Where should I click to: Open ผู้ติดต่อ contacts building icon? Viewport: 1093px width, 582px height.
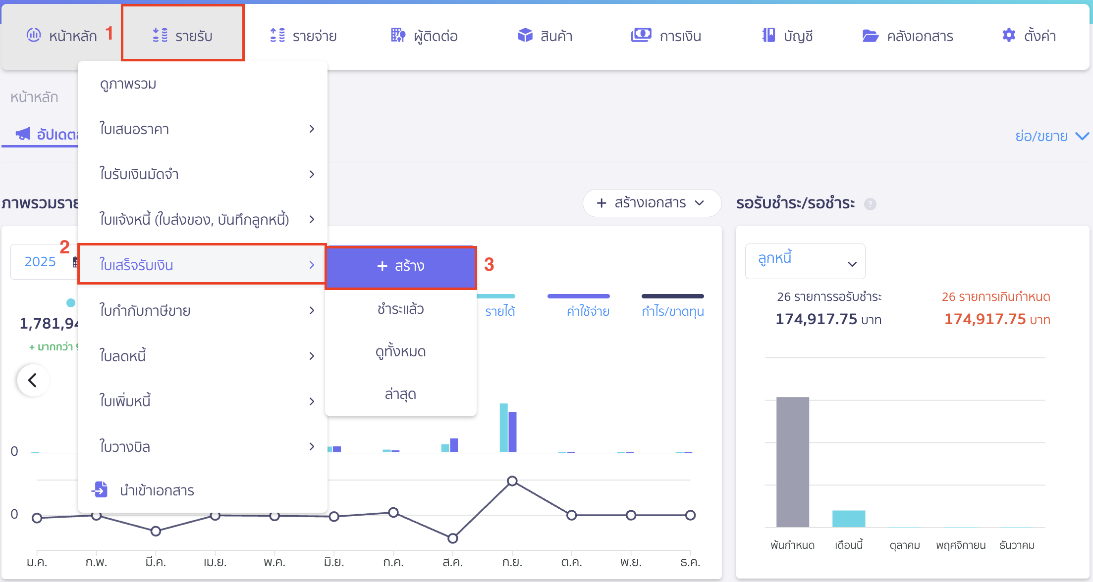pos(398,35)
